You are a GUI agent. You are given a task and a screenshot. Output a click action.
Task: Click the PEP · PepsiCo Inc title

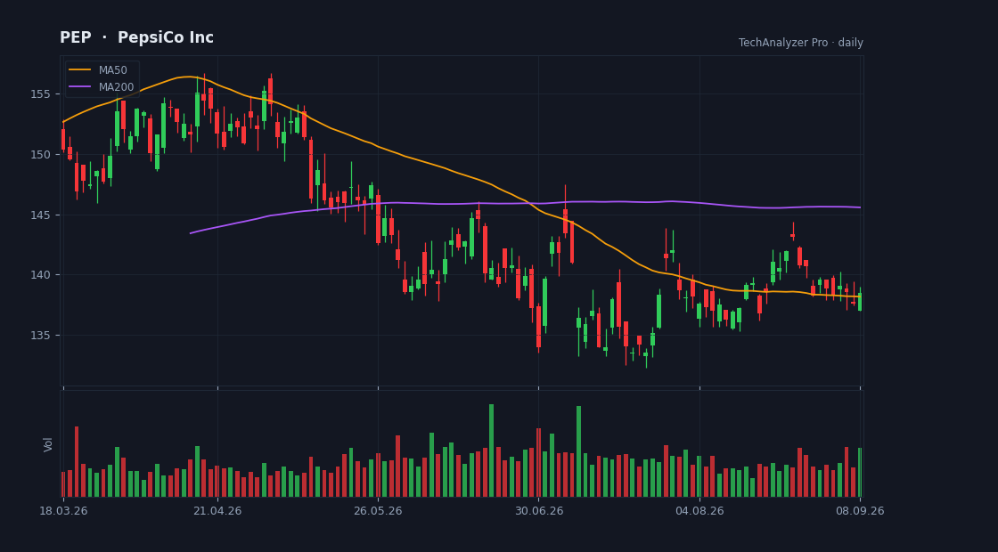pyautogui.click(x=137, y=37)
